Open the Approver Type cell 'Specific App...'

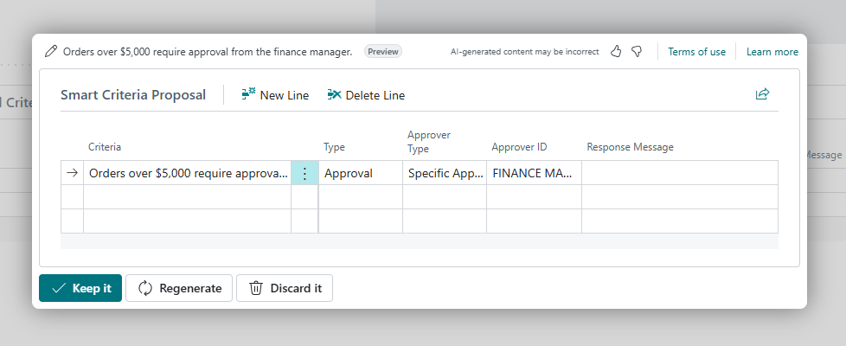445,173
